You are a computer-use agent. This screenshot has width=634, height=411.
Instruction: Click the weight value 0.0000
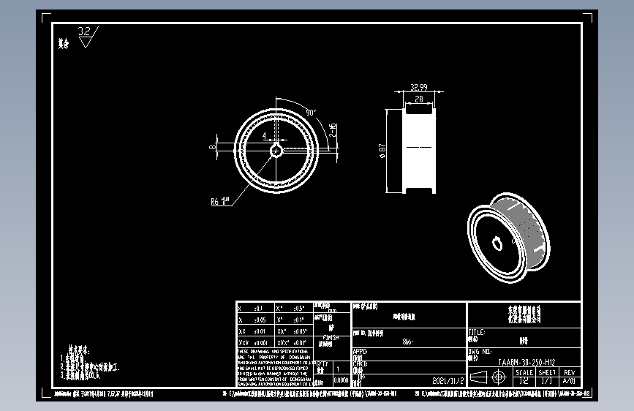(x=341, y=380)
